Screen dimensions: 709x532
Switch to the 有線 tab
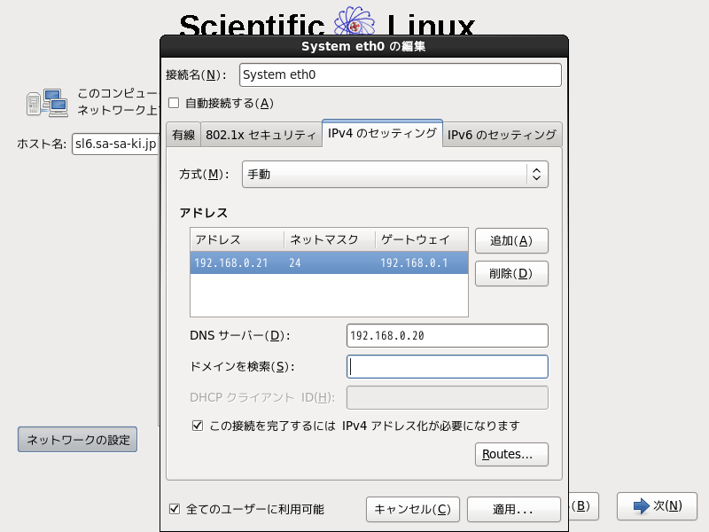click(183, 135)
